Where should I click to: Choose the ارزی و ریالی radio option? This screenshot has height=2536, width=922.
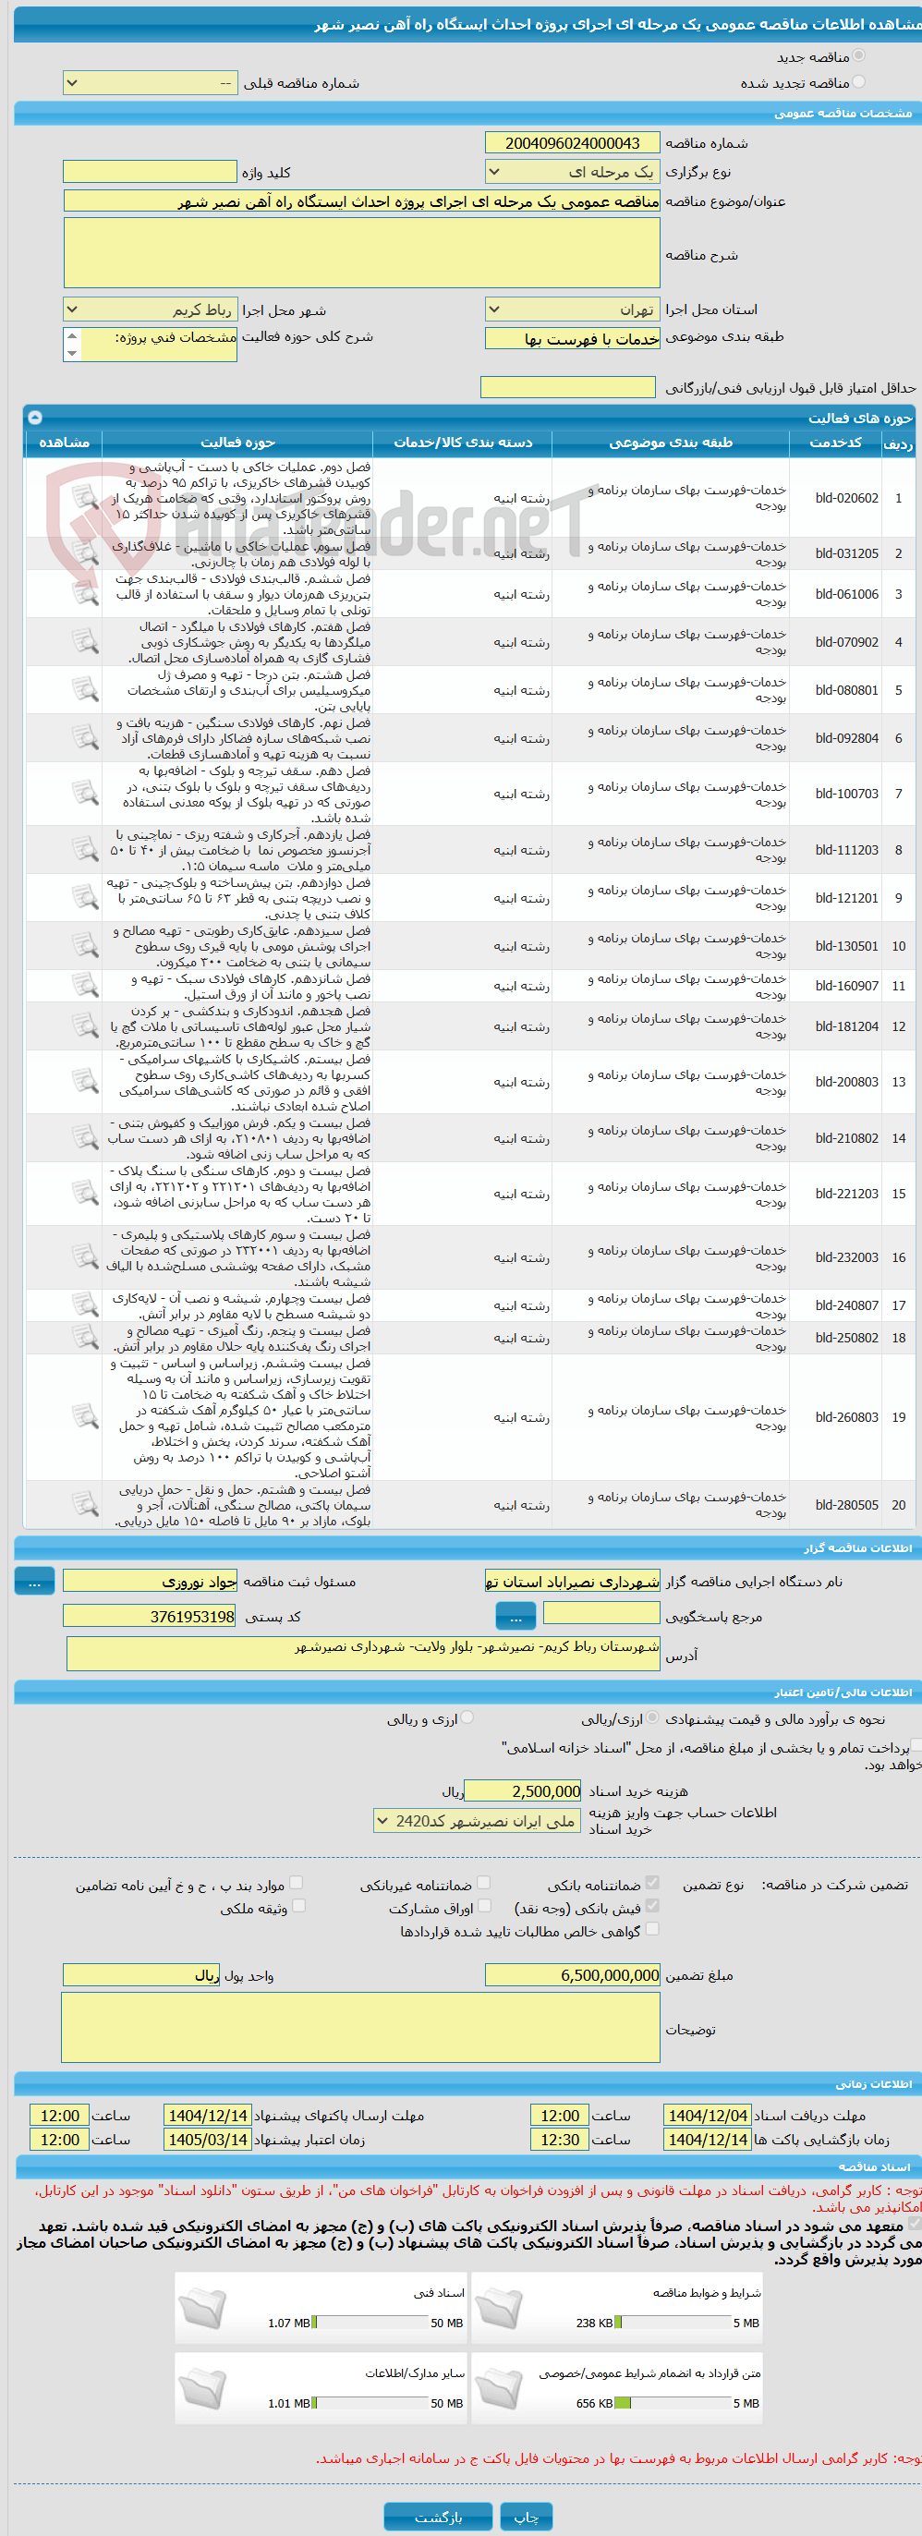click(467, 1717)
